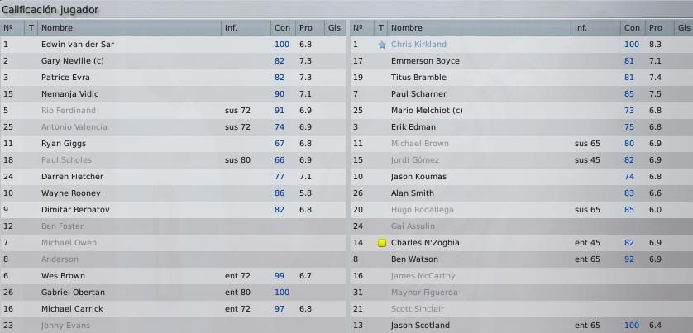The height and width of the screenshot is (333, 693).
Task: Select substituted player Rio Ferdinand
Action: (x=68, y=111)
